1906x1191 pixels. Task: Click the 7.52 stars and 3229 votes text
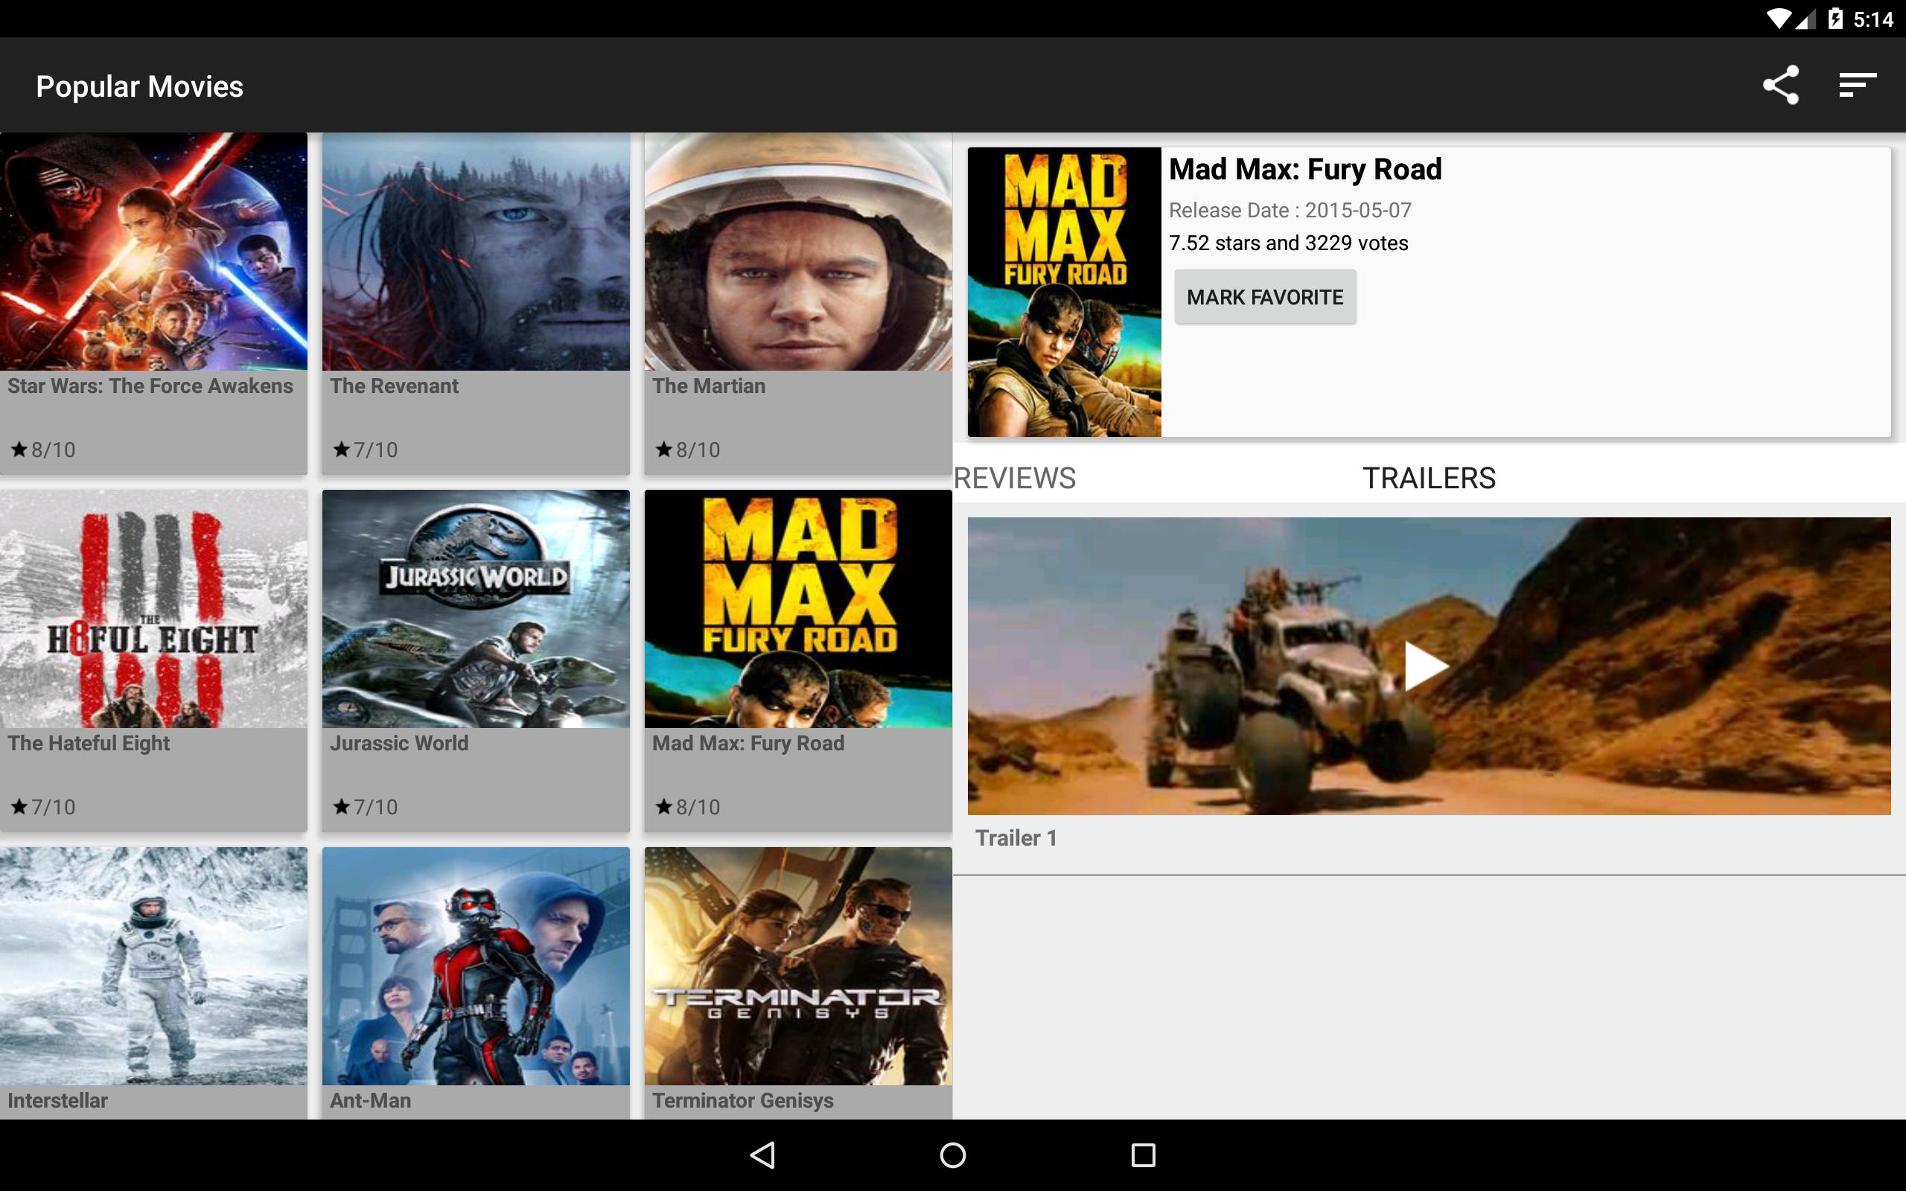[1289, 243]
